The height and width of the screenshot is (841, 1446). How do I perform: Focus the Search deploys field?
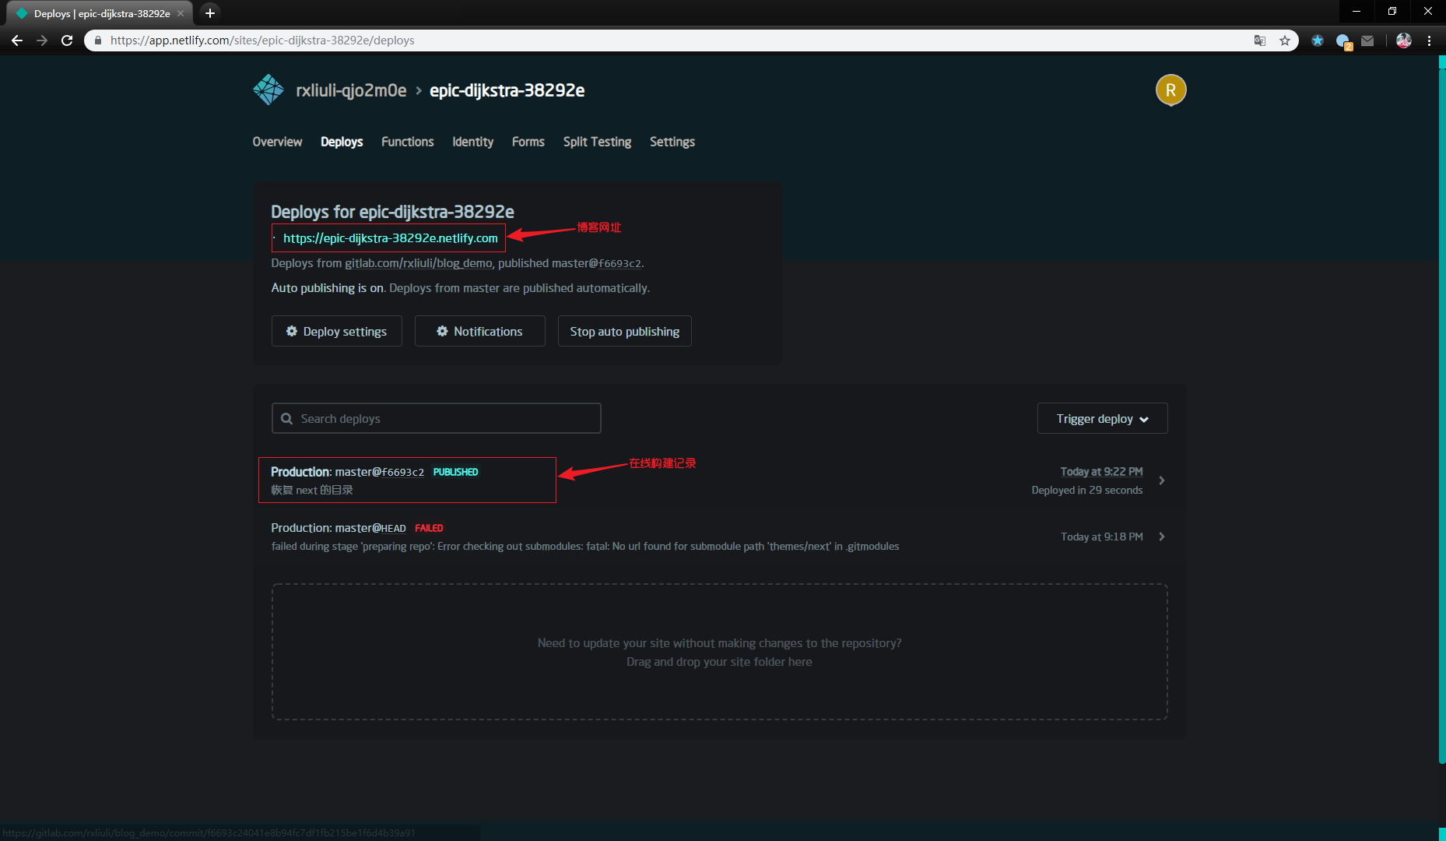tap(437, 418)
